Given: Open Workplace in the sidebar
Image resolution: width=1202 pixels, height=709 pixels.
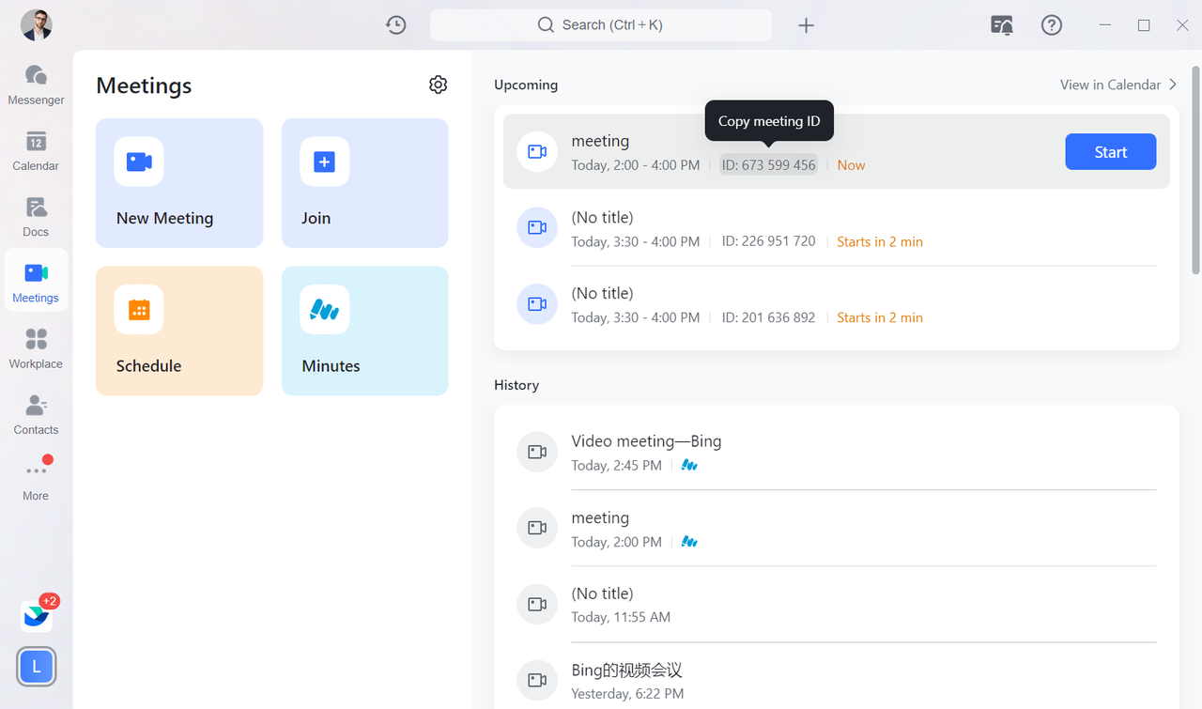Looking at the screenshot, I should coord(36,348).
